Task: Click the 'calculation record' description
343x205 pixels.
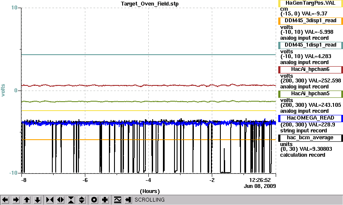Action: click(303, 155)
